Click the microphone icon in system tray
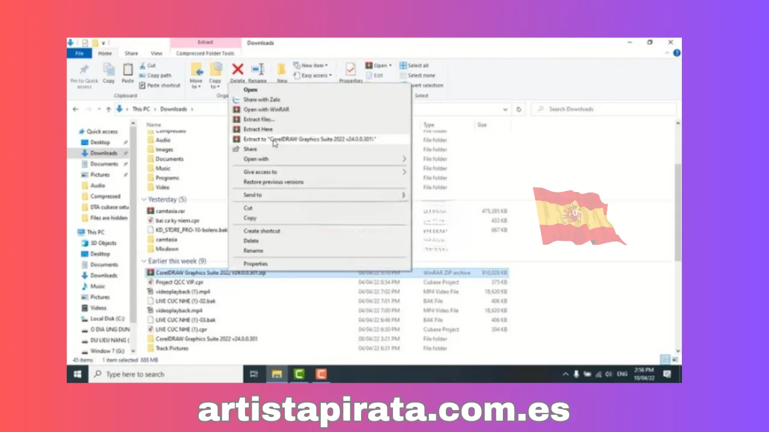 pos(577,374)
